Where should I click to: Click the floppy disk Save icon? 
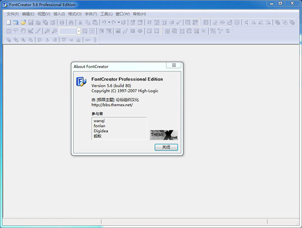pyautogui.click(x=31, y=22)
